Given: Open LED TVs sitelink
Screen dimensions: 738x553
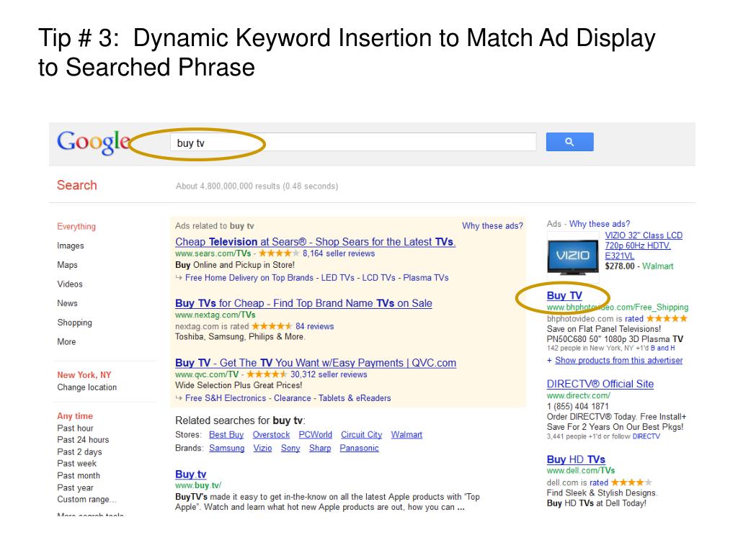Looking at the screenshot, I should [x=337, y=278].
